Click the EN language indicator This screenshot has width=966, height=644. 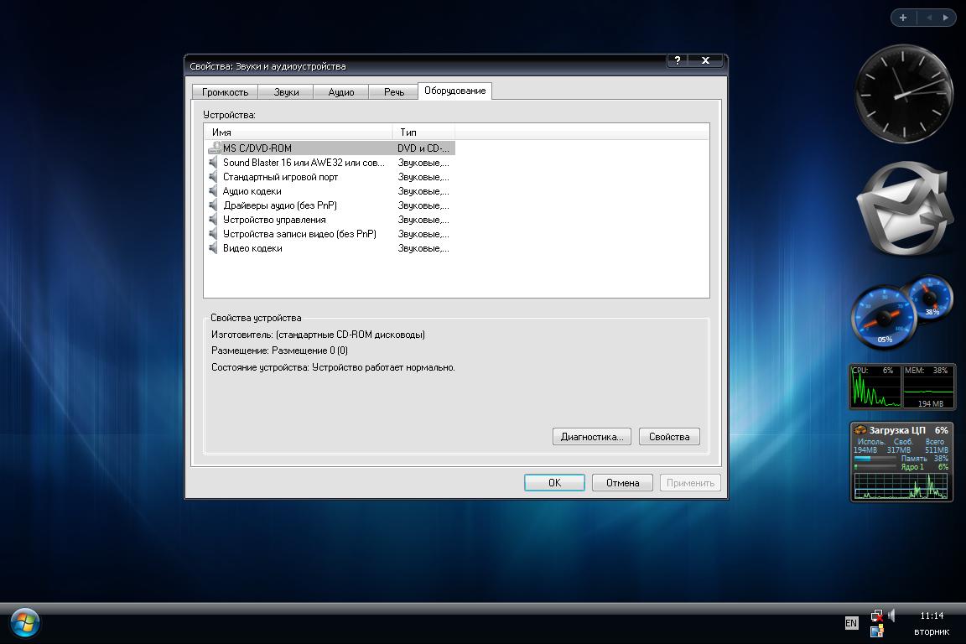point(851,623)
